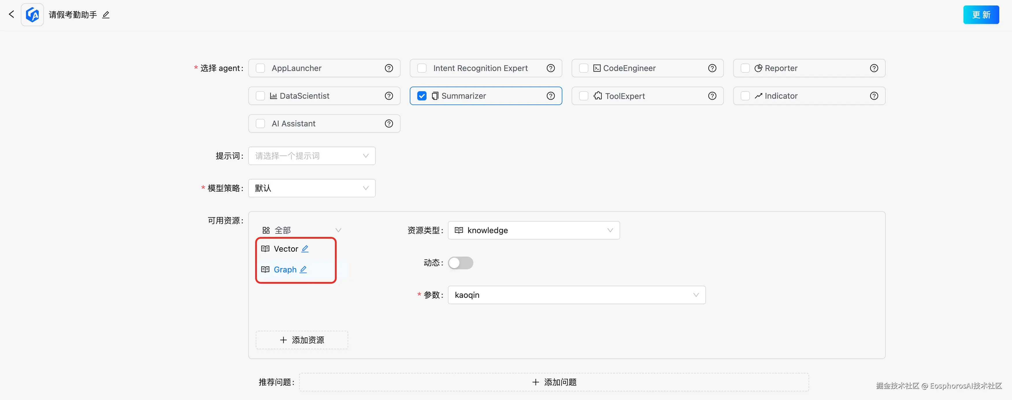Click edit pencil next to Vector

pyautogui.click(x=305, y=248)
